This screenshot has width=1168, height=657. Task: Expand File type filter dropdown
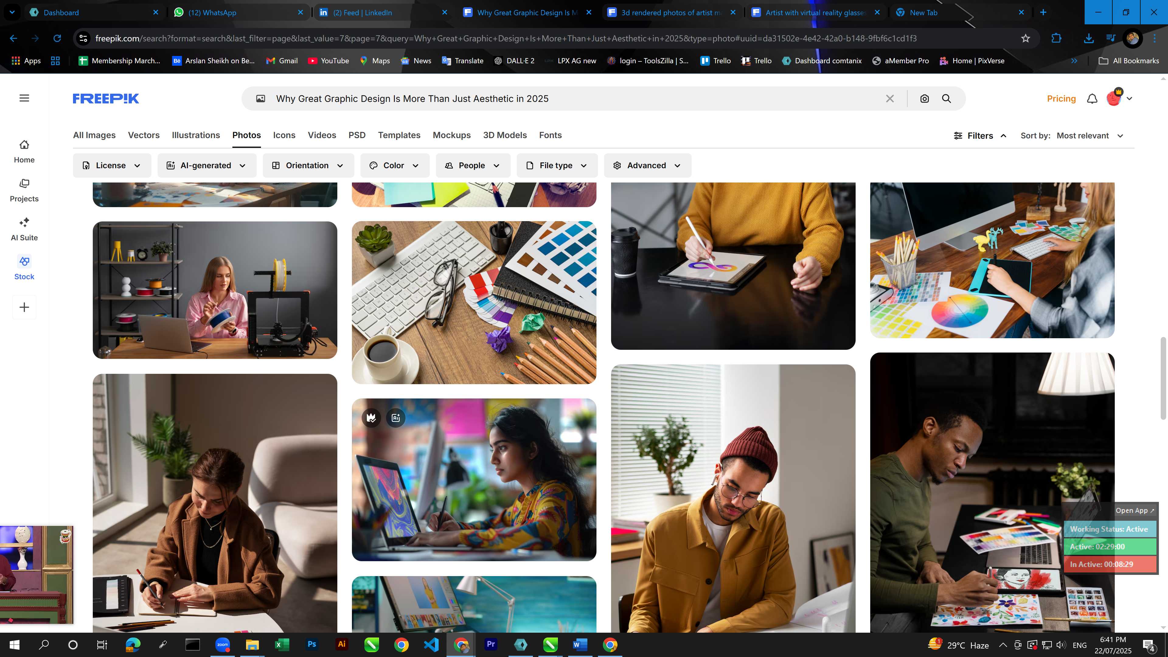tap(557, 165)
